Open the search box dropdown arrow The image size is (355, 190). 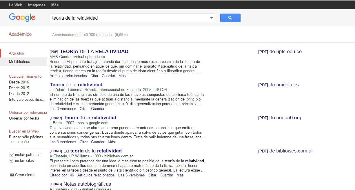pyautogui.click(x=212, y=18)
